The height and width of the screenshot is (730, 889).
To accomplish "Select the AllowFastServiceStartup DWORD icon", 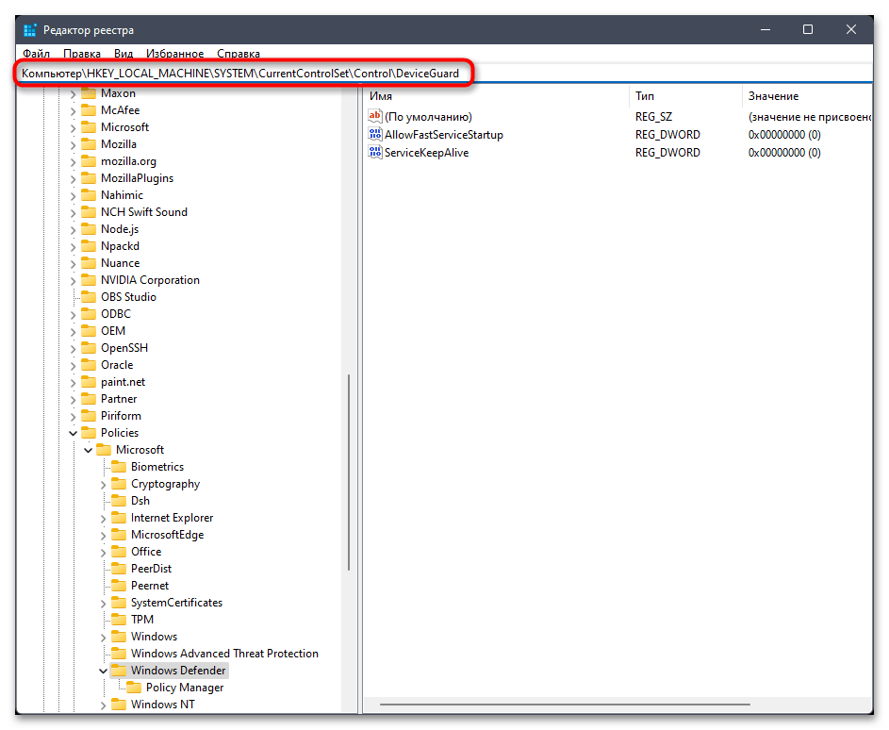I will [375, 135].
